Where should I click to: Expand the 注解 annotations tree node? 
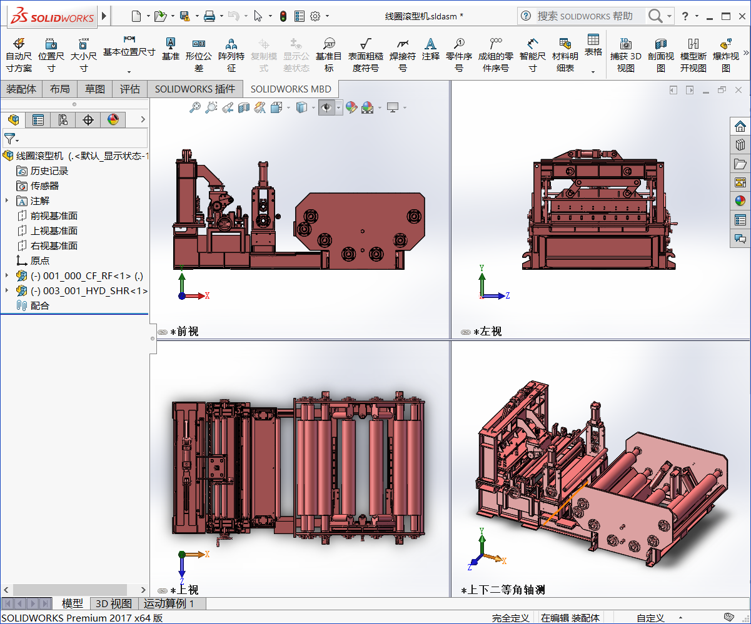[7, 201]
